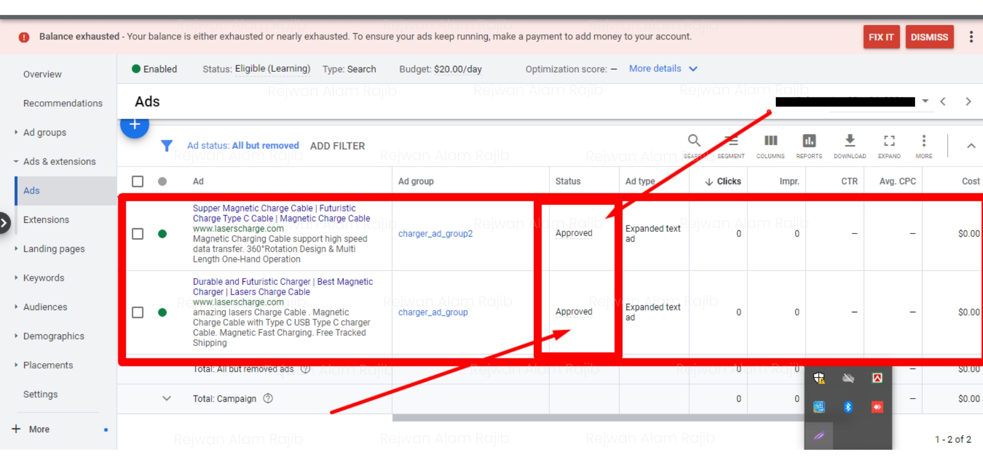Expand the Total: Campaign row chevron
The height and width of the screenshot is (465, 983).
(167, 399)
